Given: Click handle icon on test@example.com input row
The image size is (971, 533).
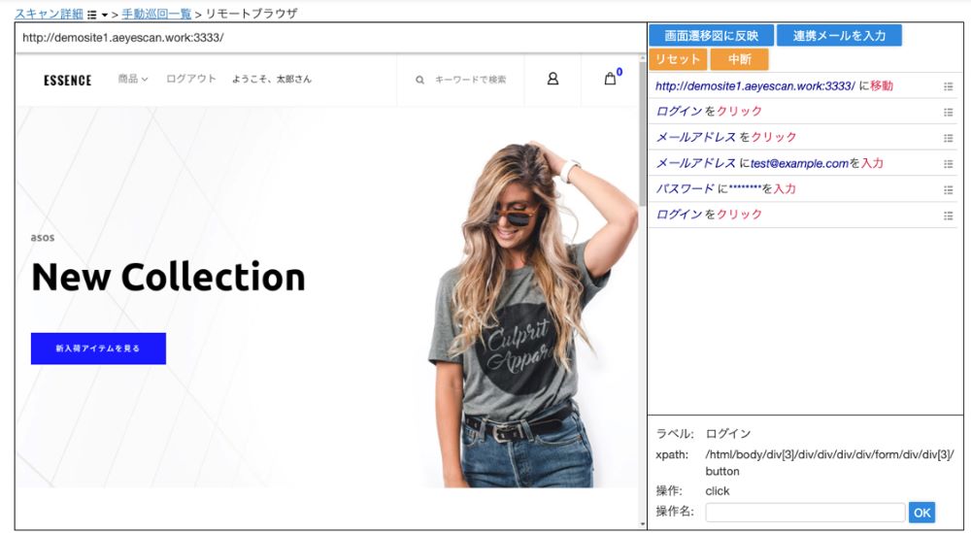Looking at the screenshot, I should click(948, 164).
